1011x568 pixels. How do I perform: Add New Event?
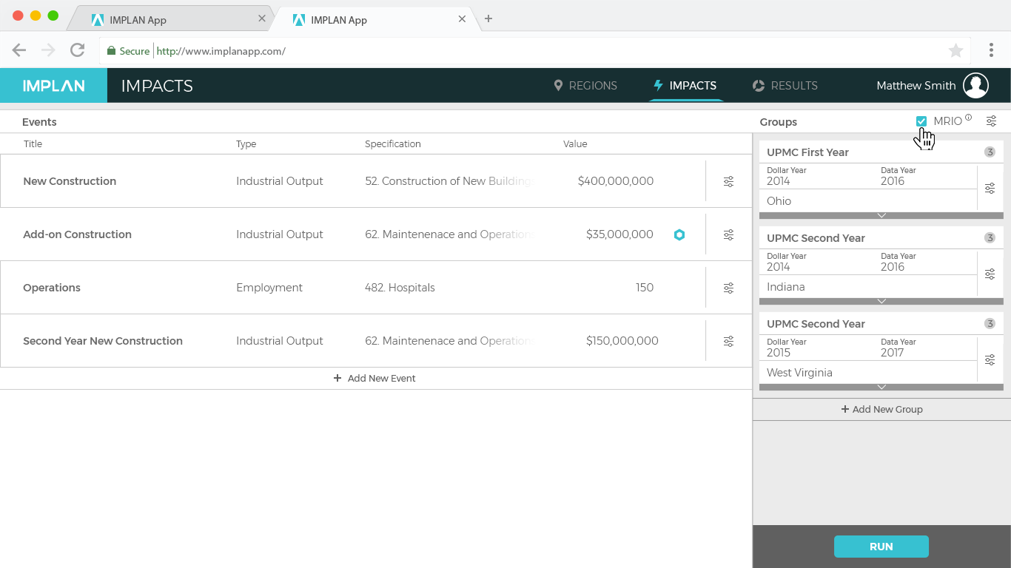coord(374,378)
